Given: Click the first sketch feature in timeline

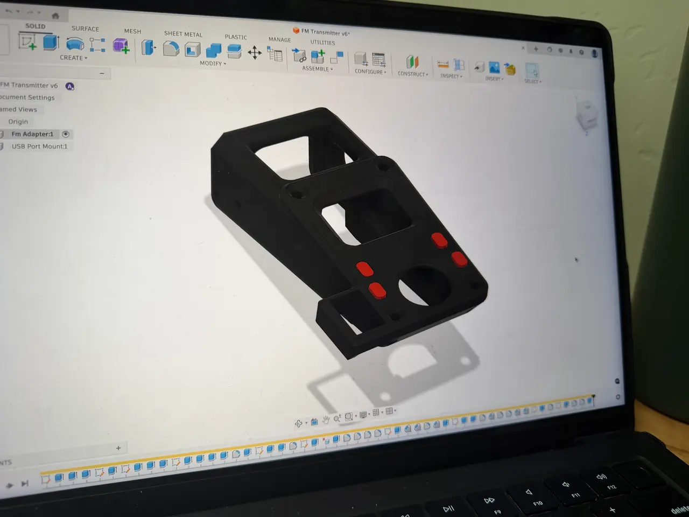Looking at the screenshot, I should [46, 479].
